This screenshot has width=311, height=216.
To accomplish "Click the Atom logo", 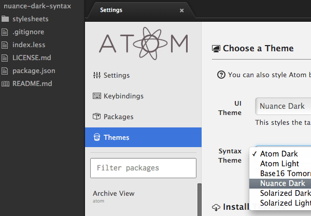I will click(x=144, y=44).
